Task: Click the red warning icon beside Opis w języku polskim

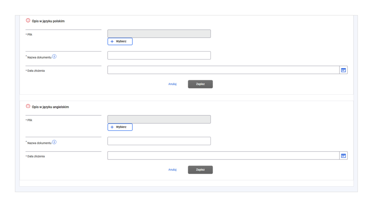Action: [28, 21]
